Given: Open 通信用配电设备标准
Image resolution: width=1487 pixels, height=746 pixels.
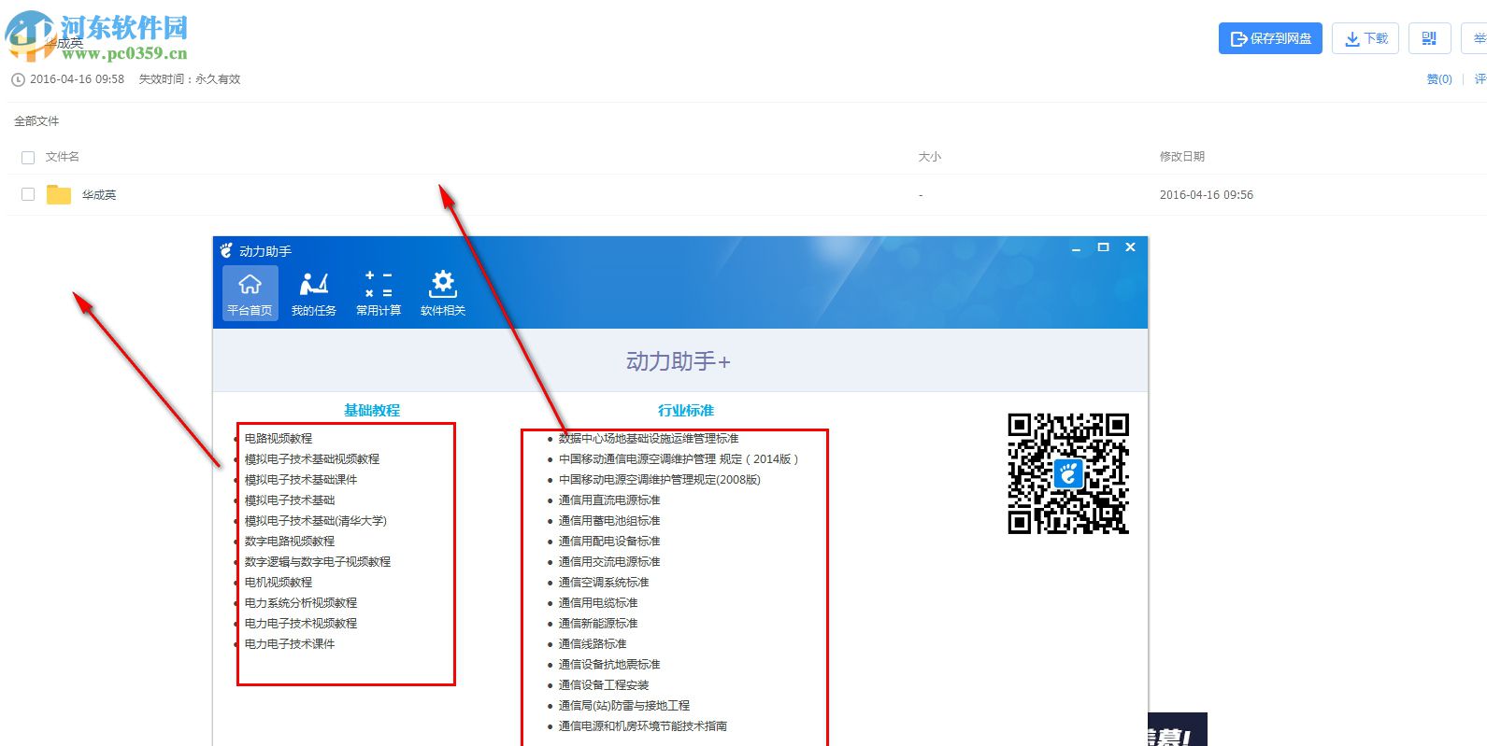Looking at the screenshot, I should (x=609, y=542).
